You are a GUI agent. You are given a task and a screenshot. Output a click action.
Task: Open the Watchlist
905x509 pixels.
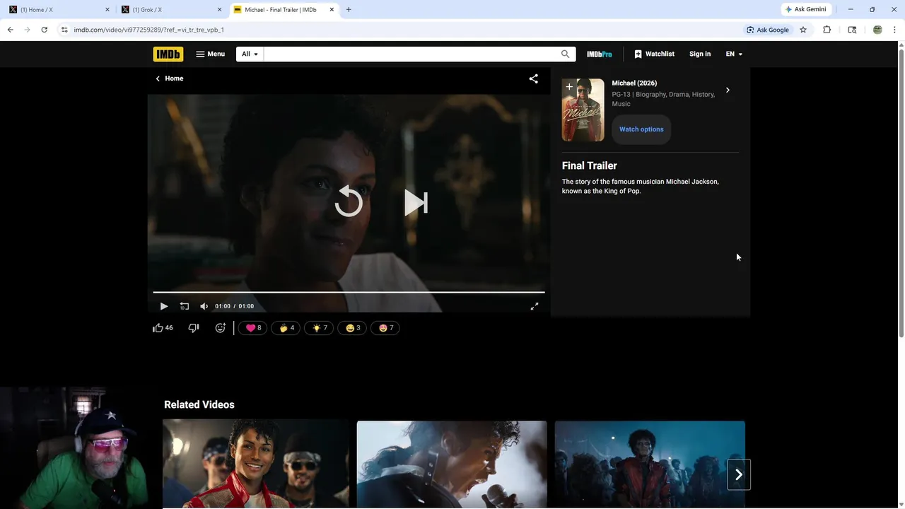654,54
